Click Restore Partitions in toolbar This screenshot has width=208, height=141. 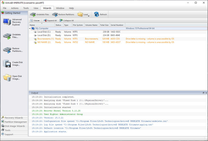[63, 14]
